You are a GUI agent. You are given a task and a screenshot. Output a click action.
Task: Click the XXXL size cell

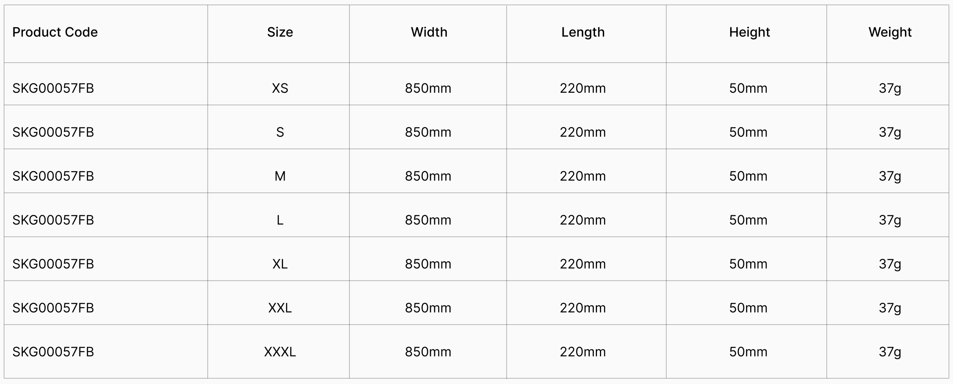click(x=280, y=352)
